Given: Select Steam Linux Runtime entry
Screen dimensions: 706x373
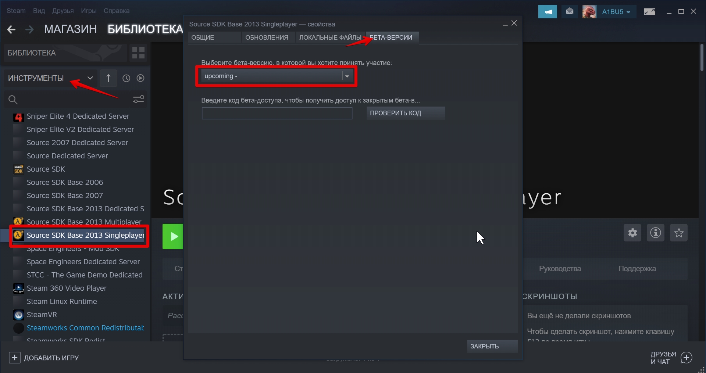Looking at the screenshot, I should (x=62, y=301).
